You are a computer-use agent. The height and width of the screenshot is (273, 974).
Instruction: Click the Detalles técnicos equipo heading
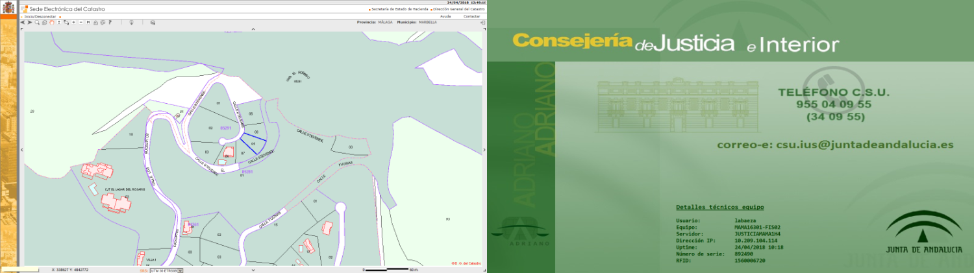pos(719,208)
